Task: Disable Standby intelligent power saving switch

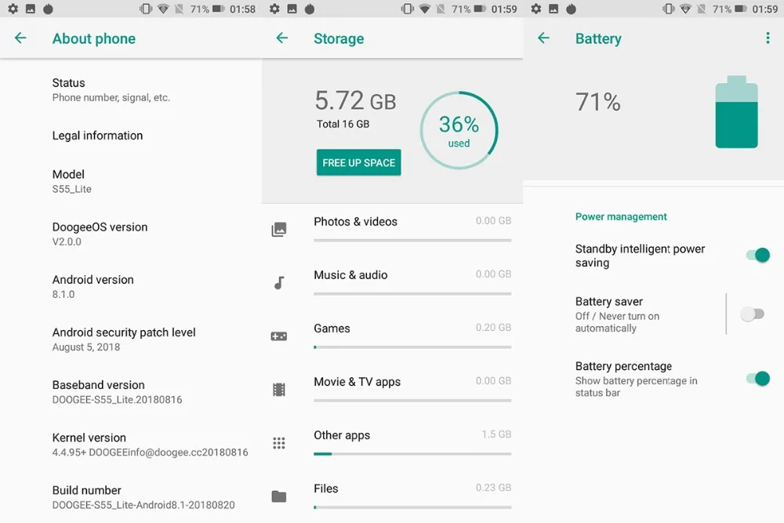Action: point(758,255)
